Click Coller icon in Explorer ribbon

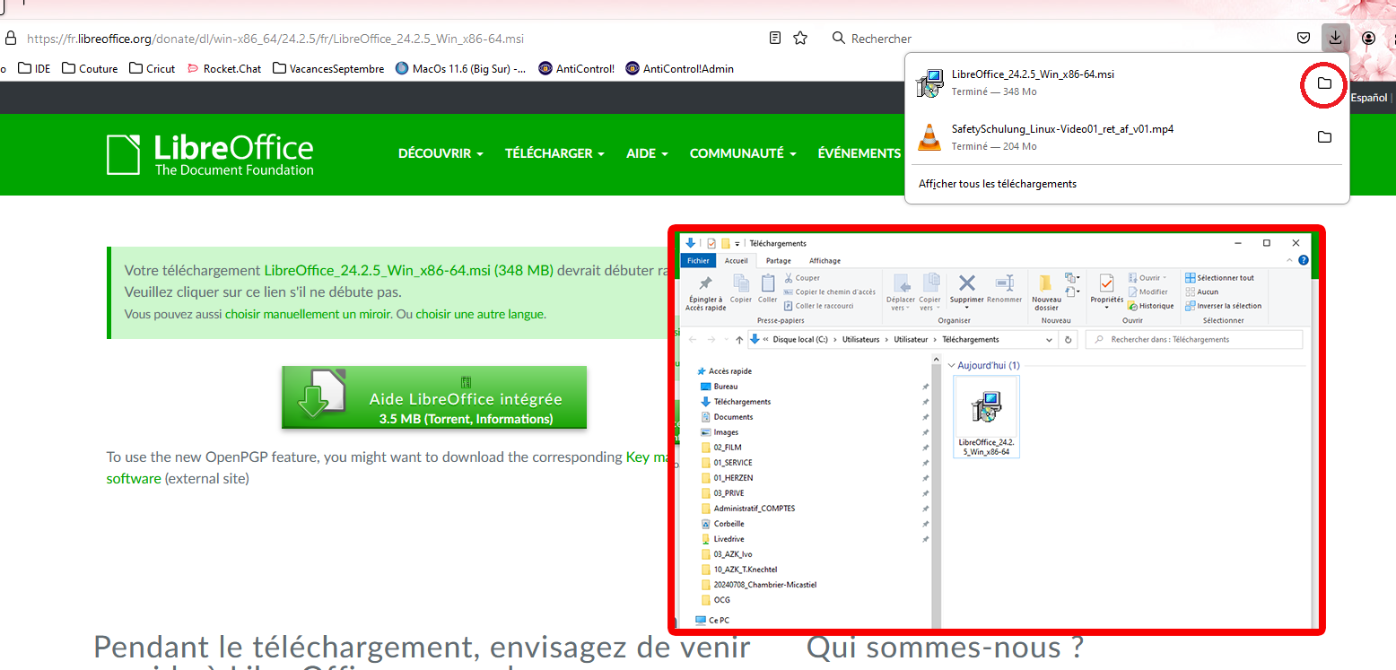pyautogui.click(x=768, y=288)
